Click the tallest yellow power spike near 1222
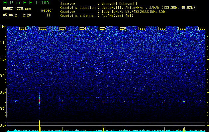Viewport: 209px width, 132px height. click(x=40, y=126)
